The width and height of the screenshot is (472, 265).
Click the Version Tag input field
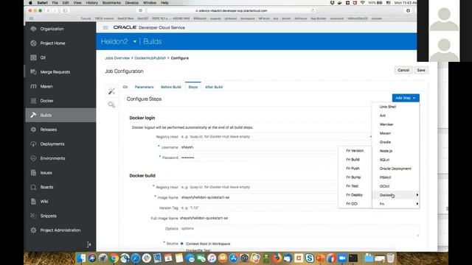[259, 208]
